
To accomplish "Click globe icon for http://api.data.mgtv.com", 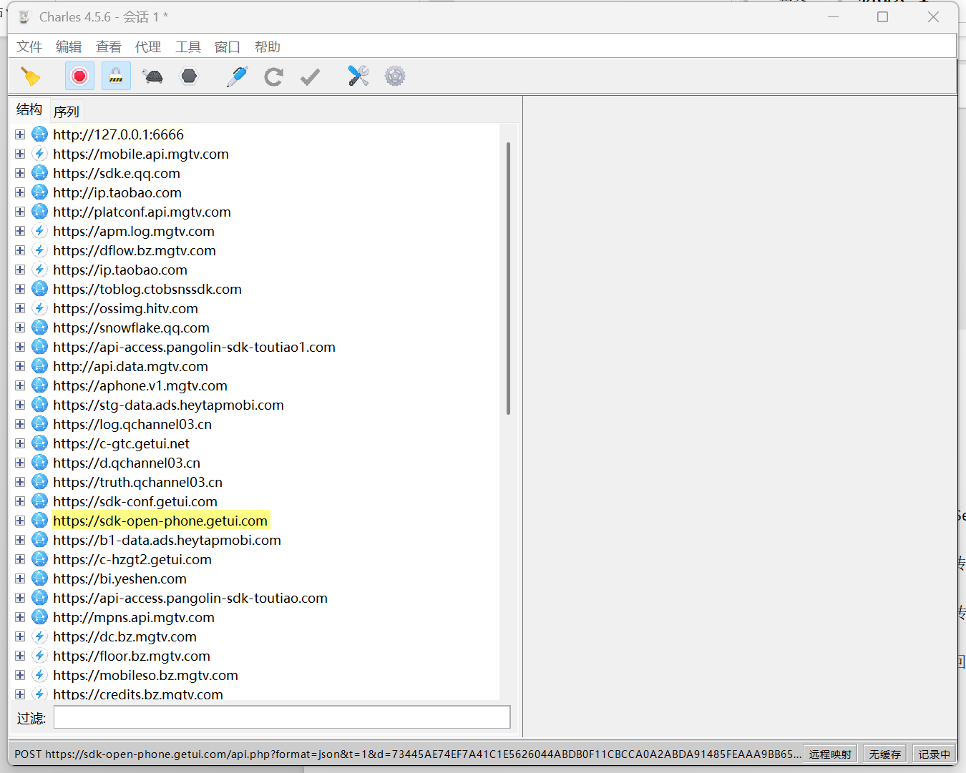I will tap(40, 366).
